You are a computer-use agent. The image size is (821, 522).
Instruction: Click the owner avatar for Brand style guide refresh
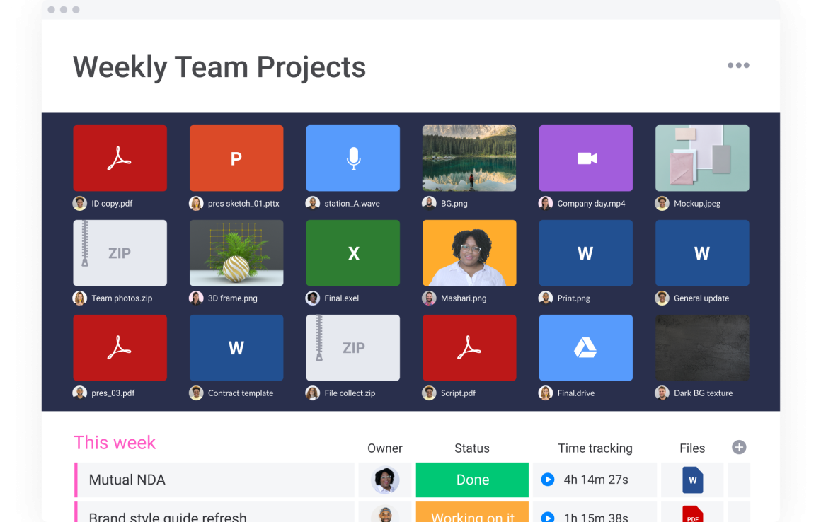pos(385,514)
